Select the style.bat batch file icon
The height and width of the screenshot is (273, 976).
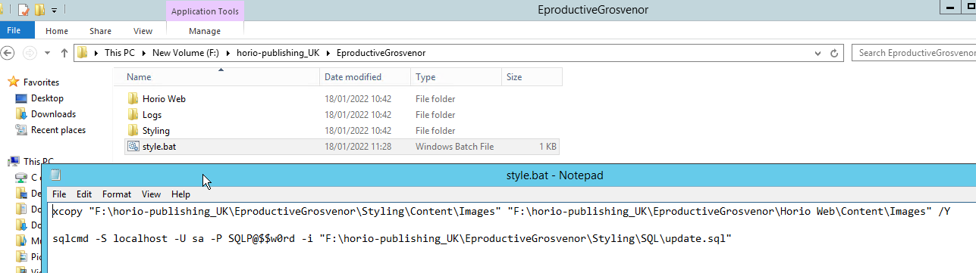pos(133,146)
